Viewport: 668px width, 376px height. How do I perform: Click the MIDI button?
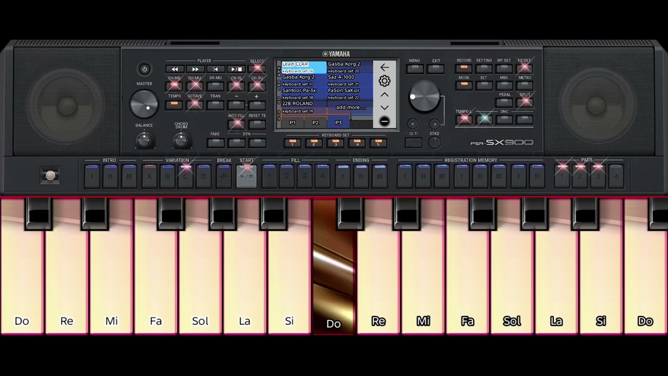[504, 85]
